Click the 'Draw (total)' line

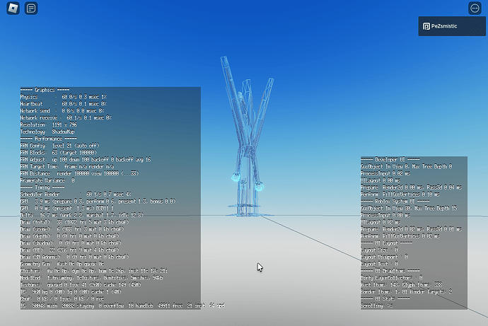74,222
